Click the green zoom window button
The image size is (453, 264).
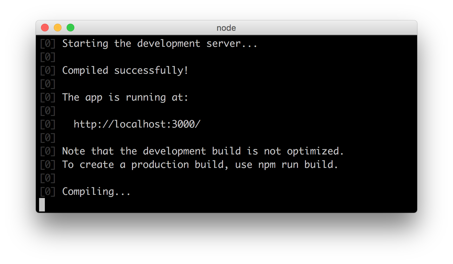coord(70,28)
